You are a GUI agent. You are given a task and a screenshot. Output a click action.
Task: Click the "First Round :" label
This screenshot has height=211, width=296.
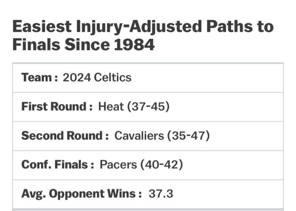[x=57, y=106]
